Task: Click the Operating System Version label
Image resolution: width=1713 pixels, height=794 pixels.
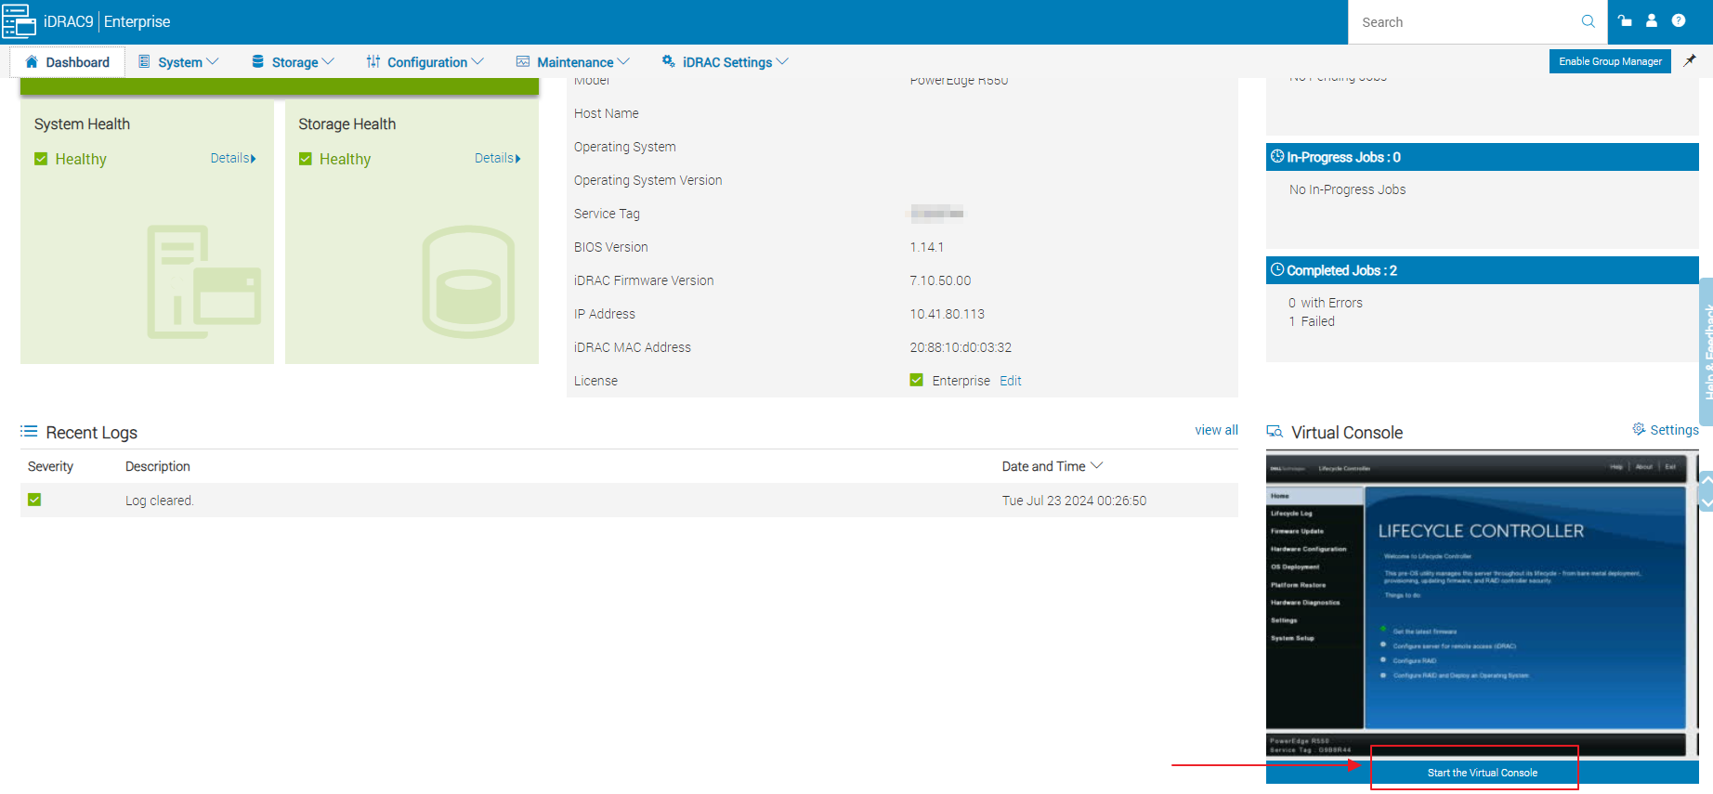Action: point(647,180)
